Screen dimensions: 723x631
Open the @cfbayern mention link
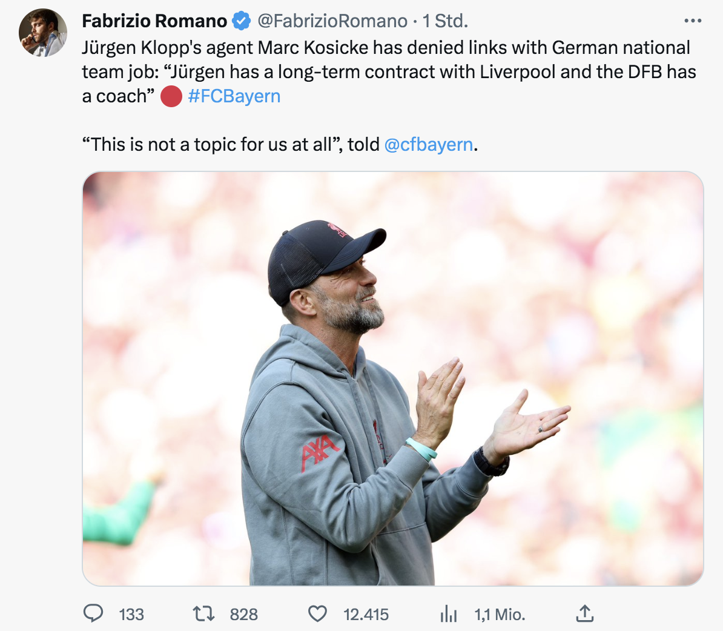click(429, 145)
